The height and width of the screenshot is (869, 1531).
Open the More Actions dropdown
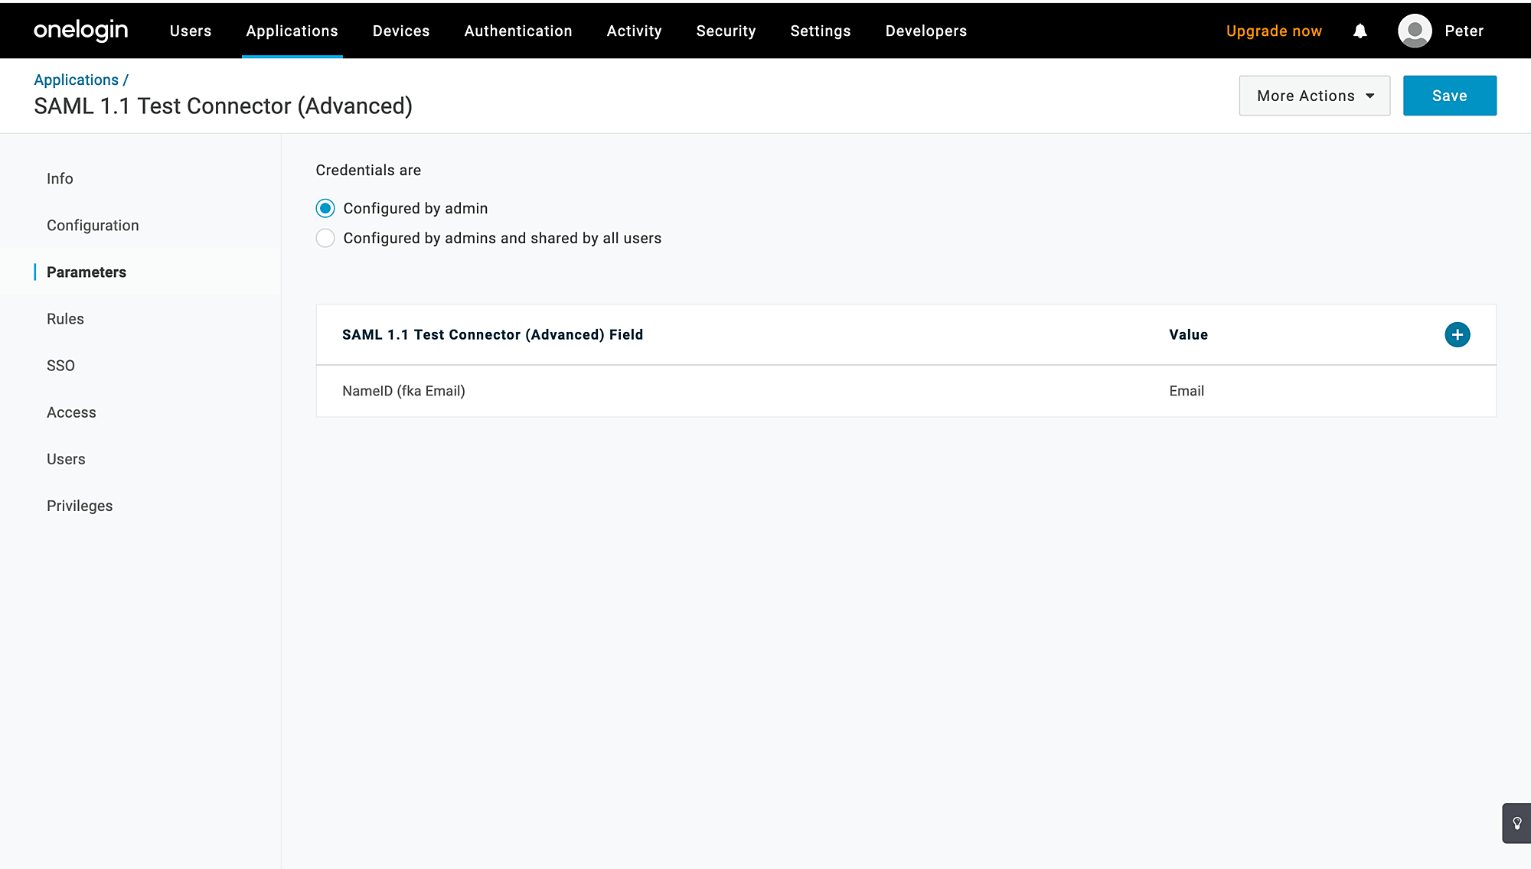pyautogui.click(x=1314, y=96)
